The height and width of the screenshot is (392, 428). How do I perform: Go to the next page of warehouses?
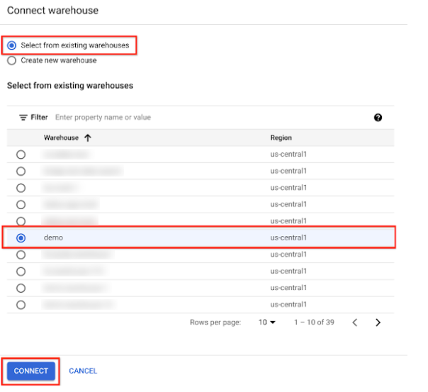tap(378, 323)
